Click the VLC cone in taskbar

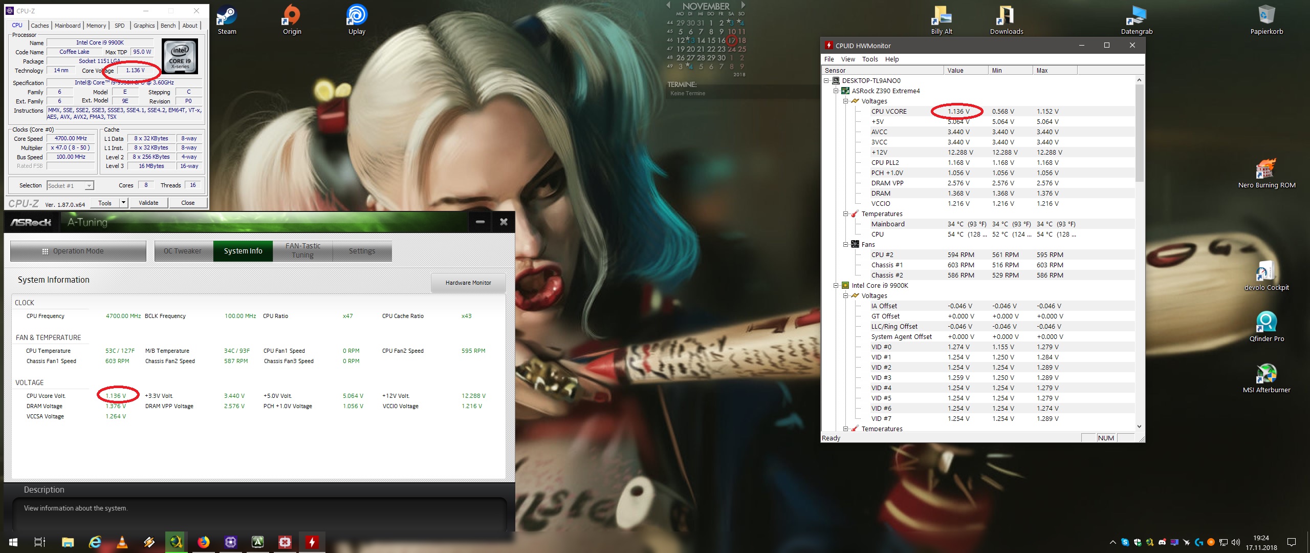[122, 542]
